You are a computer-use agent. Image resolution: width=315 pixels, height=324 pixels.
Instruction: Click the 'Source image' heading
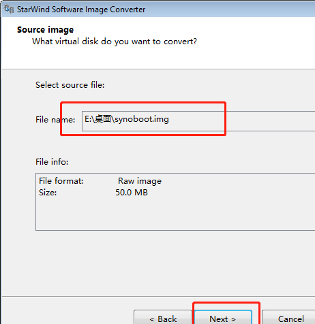pos(46,30)
